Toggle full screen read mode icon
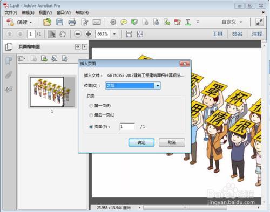 pyautogui.click(x=259, y=22)
